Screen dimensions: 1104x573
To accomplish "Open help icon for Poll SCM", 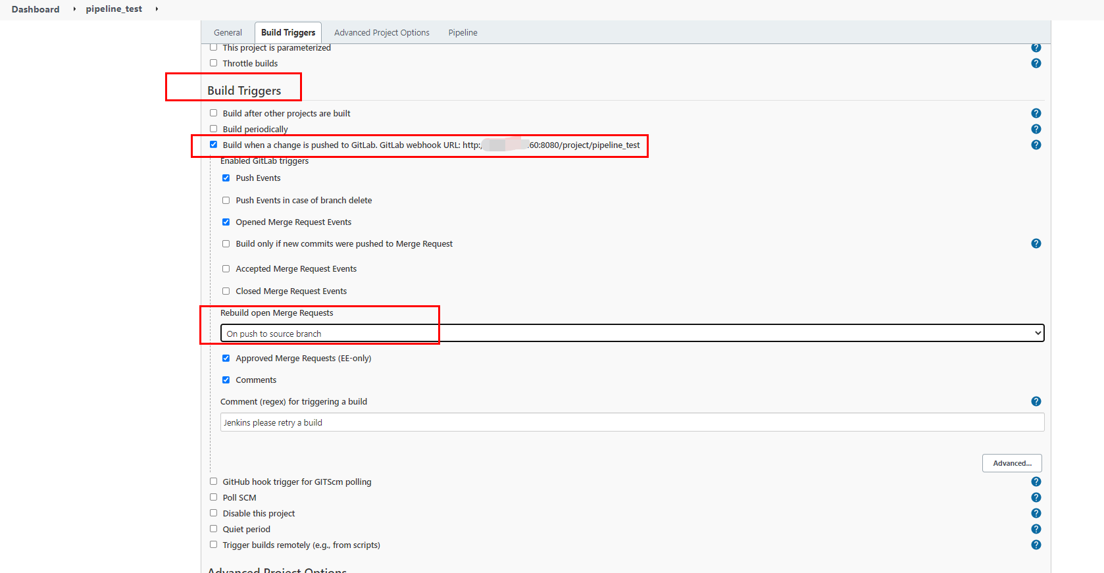I will (x=1036, y=497).
